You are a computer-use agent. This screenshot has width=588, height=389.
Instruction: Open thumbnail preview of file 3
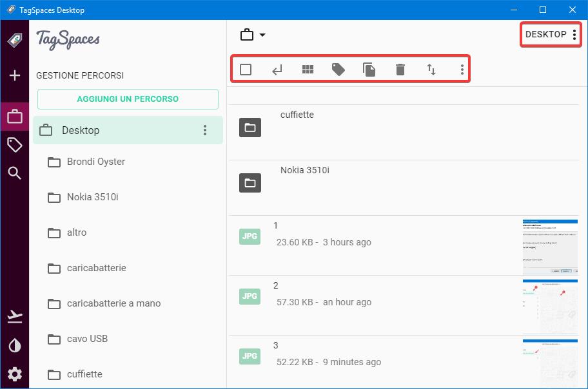click(x=550, y=363)
